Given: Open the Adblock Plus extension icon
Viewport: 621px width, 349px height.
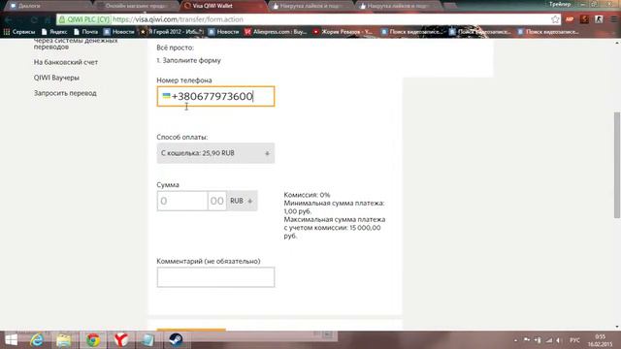Looking at the screenshot, I should tap(570, 19).
